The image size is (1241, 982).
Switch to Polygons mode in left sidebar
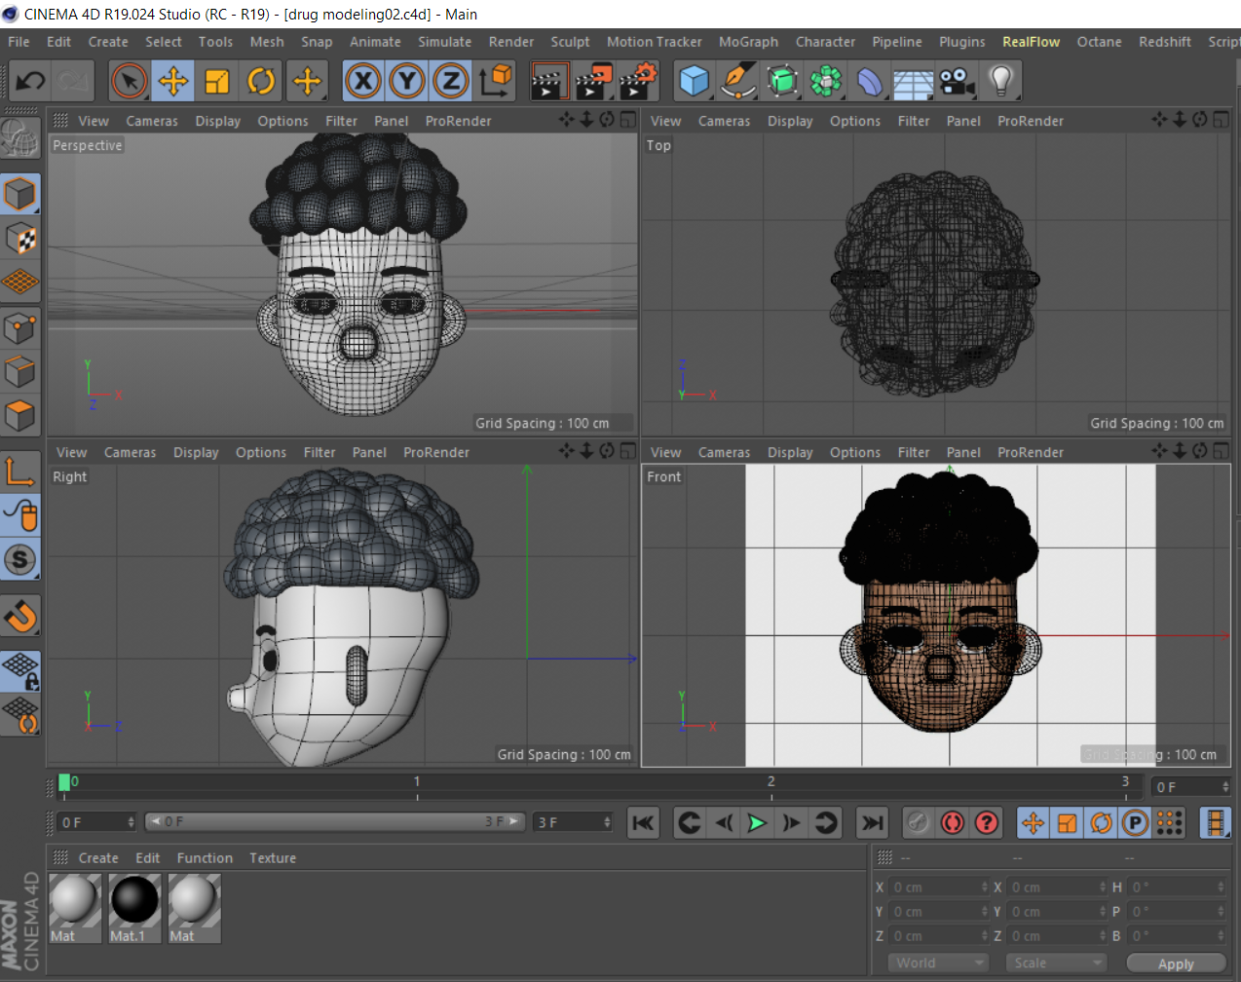tap(20, 416)
